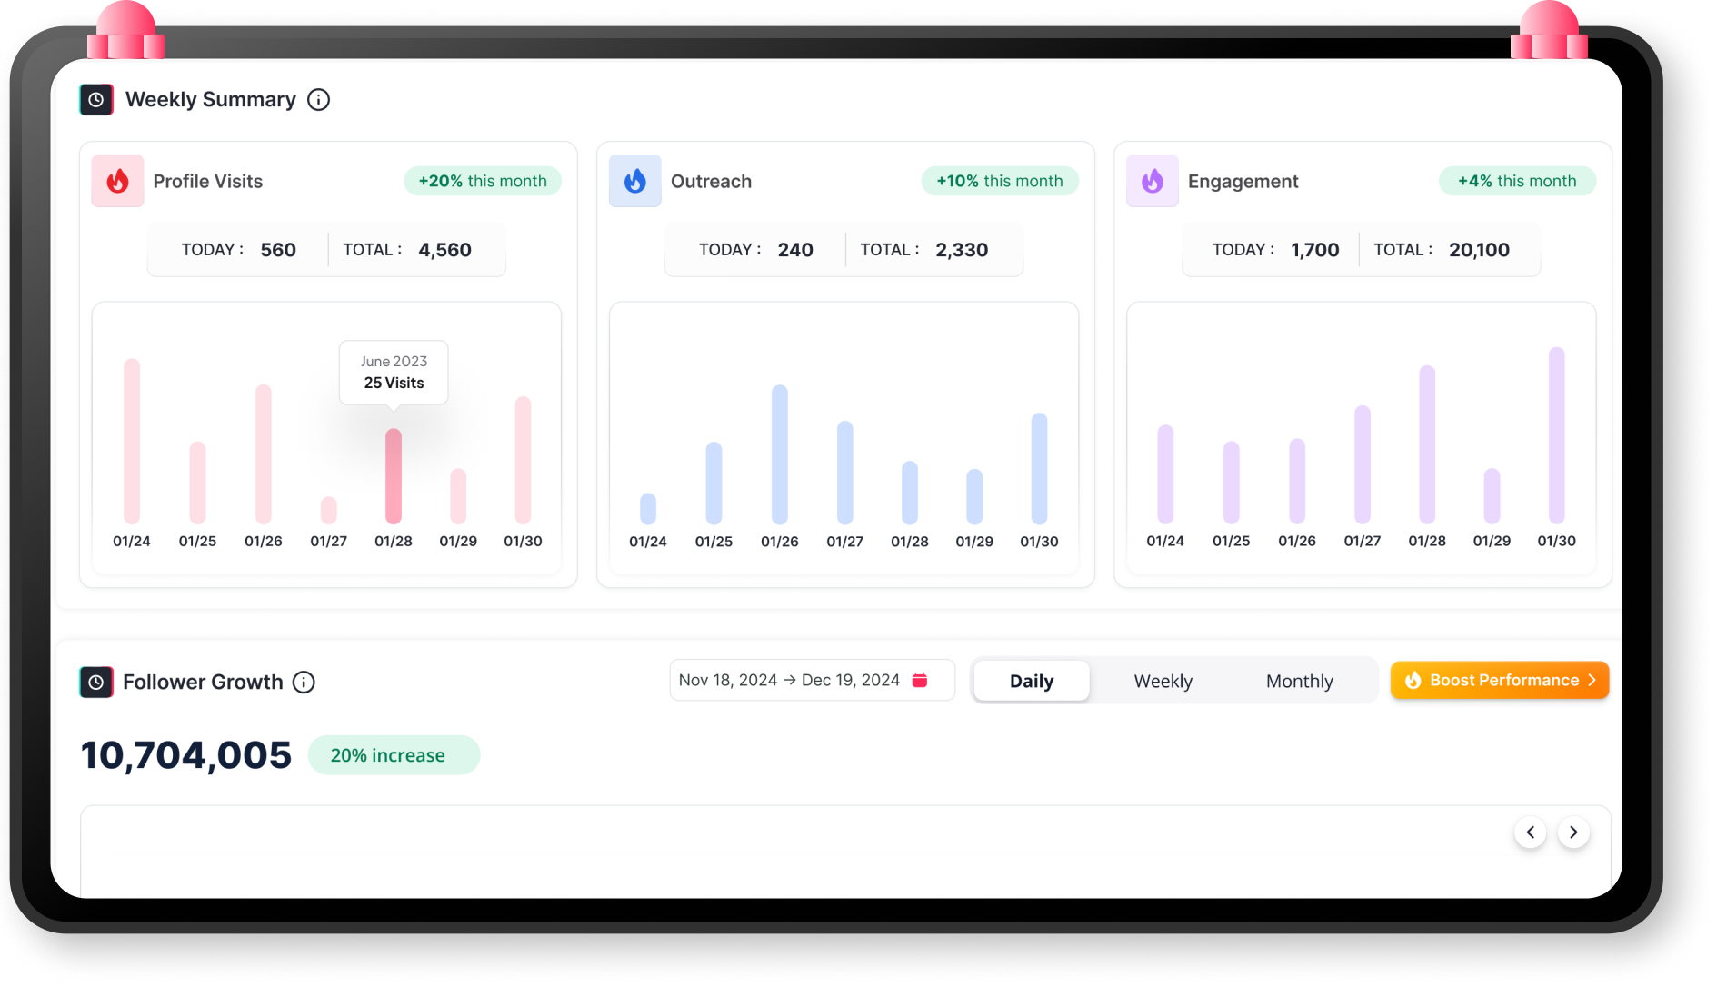Click the red calendar icon in date range

[920, 680]
